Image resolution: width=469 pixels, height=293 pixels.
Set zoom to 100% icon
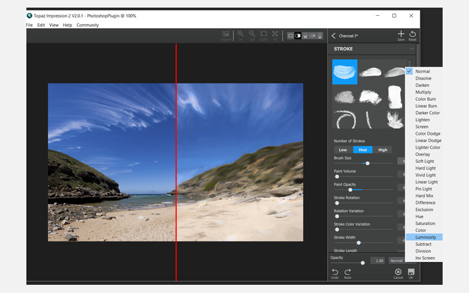point(263,36)
